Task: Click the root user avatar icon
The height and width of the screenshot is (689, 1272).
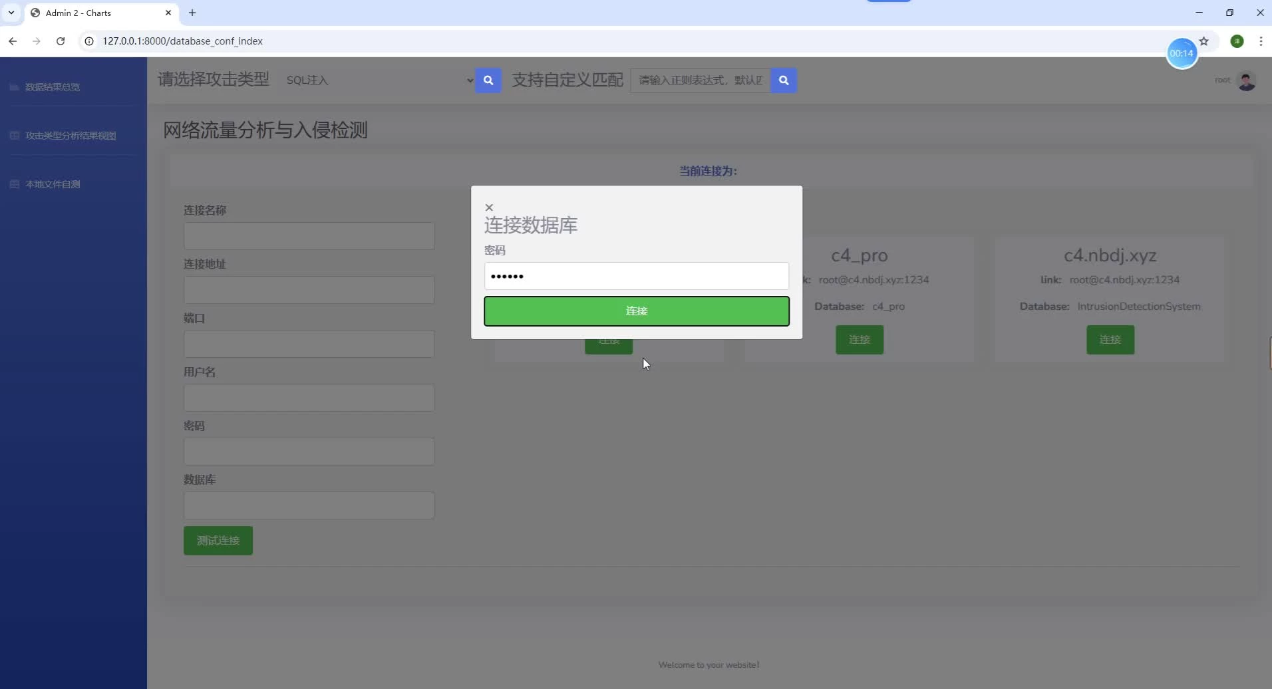Action: (1246, 80)
